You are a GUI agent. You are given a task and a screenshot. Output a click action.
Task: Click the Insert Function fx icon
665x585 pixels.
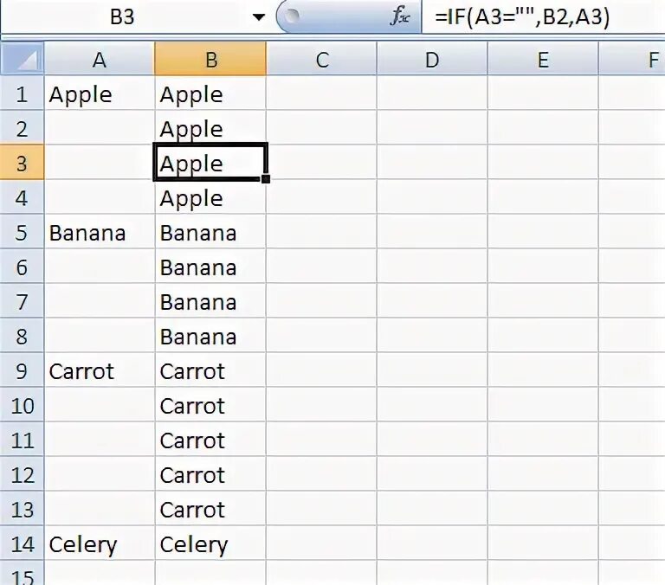coord(400,17)
